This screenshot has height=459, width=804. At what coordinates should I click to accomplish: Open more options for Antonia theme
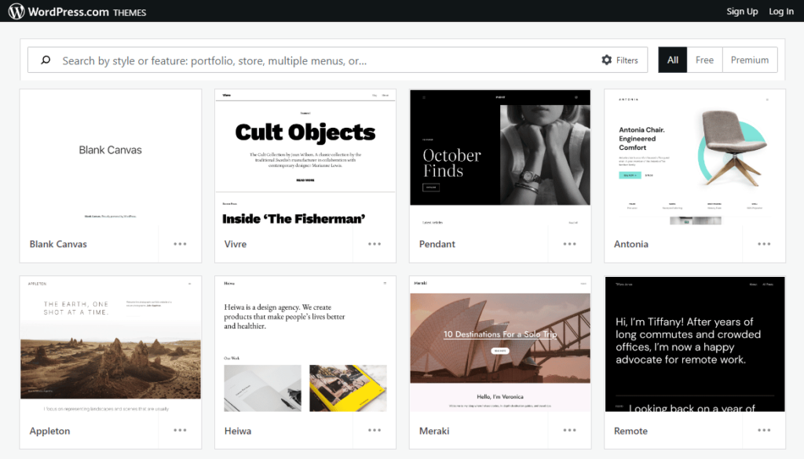[x=764, y=244]
